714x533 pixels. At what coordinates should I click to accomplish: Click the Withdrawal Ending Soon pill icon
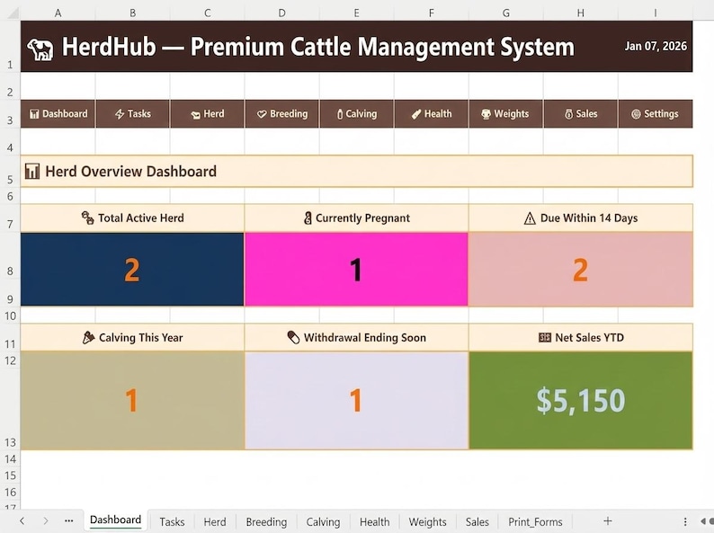(x=294, y=337)
